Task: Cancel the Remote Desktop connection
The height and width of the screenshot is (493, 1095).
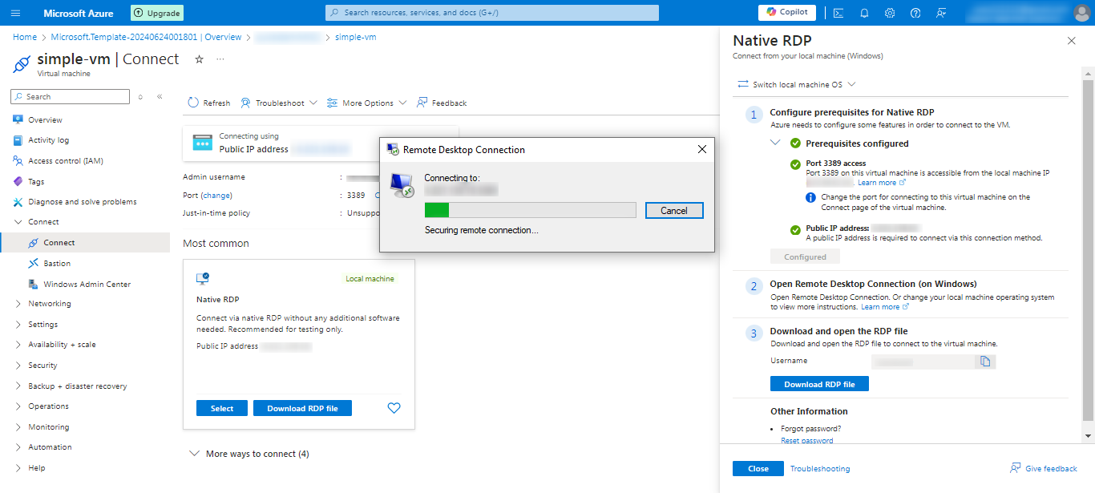Action: [x=673, y=211]
